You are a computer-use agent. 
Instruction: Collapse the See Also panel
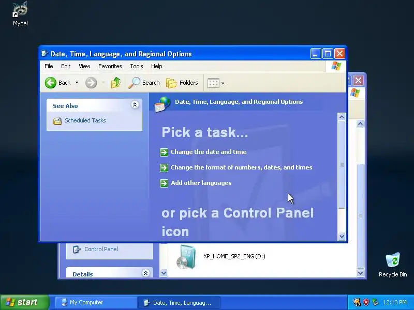135,105
